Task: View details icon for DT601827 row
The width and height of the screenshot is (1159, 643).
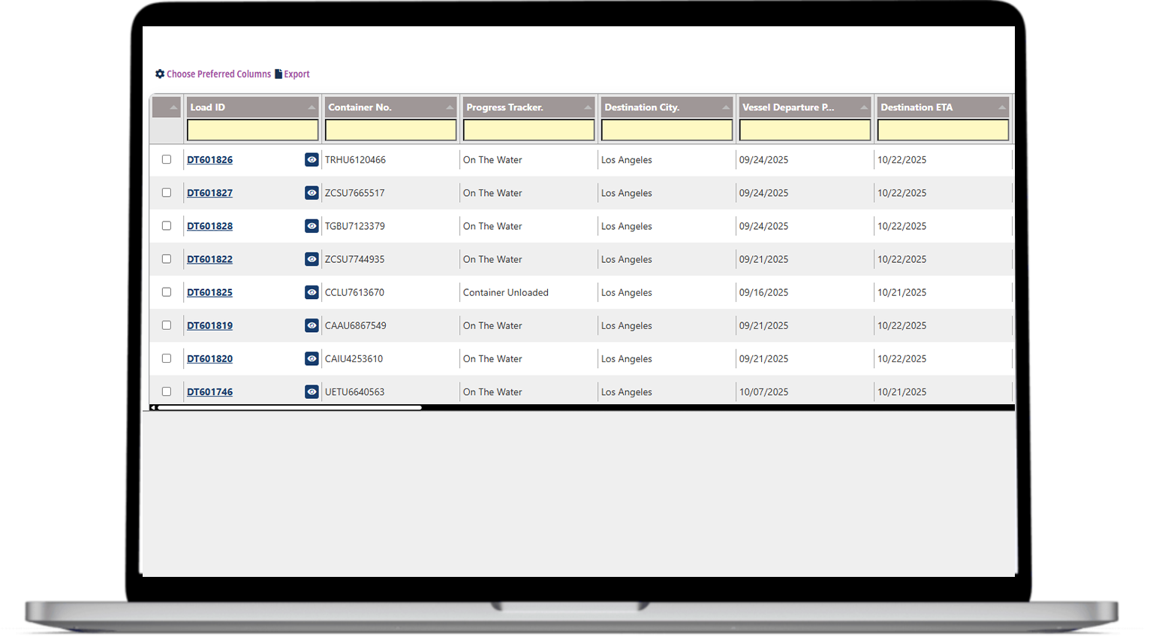Action: point(312,193)
